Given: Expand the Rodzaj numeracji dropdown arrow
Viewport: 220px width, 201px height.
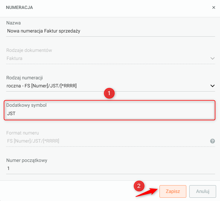Looking at the screenshot, I should point(212,86).
